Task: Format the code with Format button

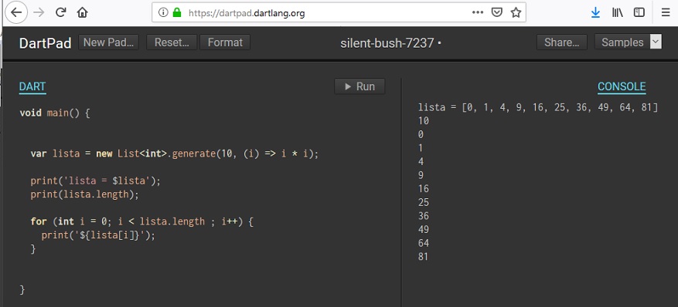Action: [x=225, y=42]
